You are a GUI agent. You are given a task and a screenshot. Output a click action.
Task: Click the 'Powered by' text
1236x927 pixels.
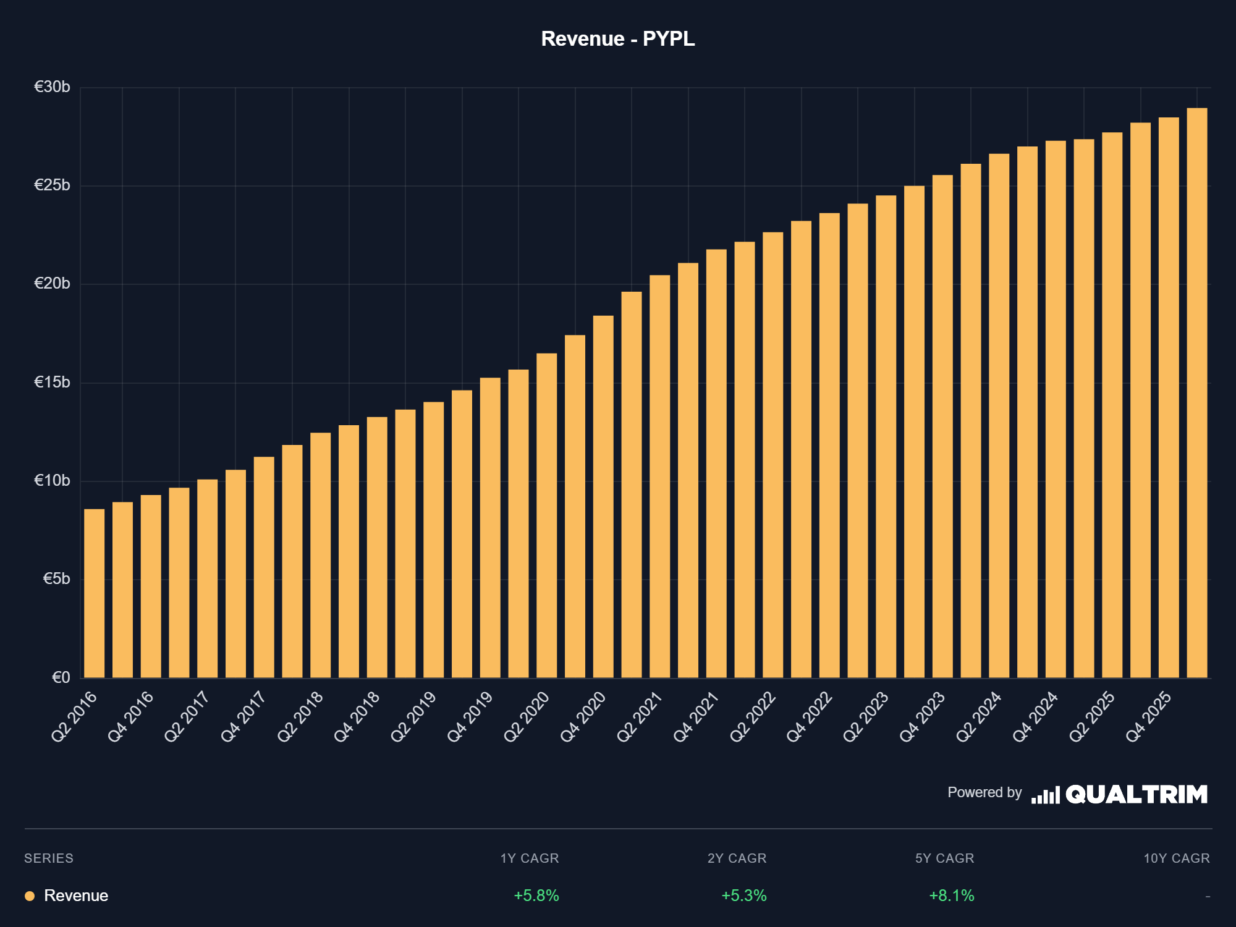click(x=984, y=792)
